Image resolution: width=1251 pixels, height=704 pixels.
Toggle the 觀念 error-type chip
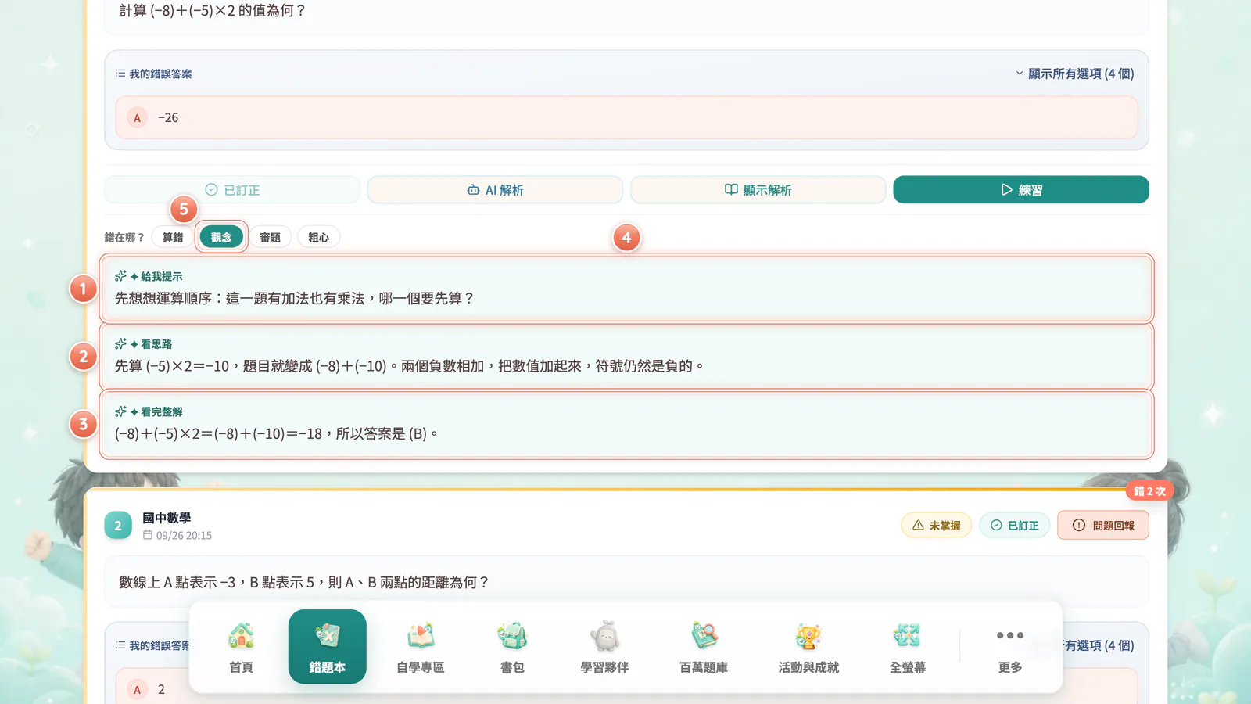pyautogui.click(x=221, y=237)
